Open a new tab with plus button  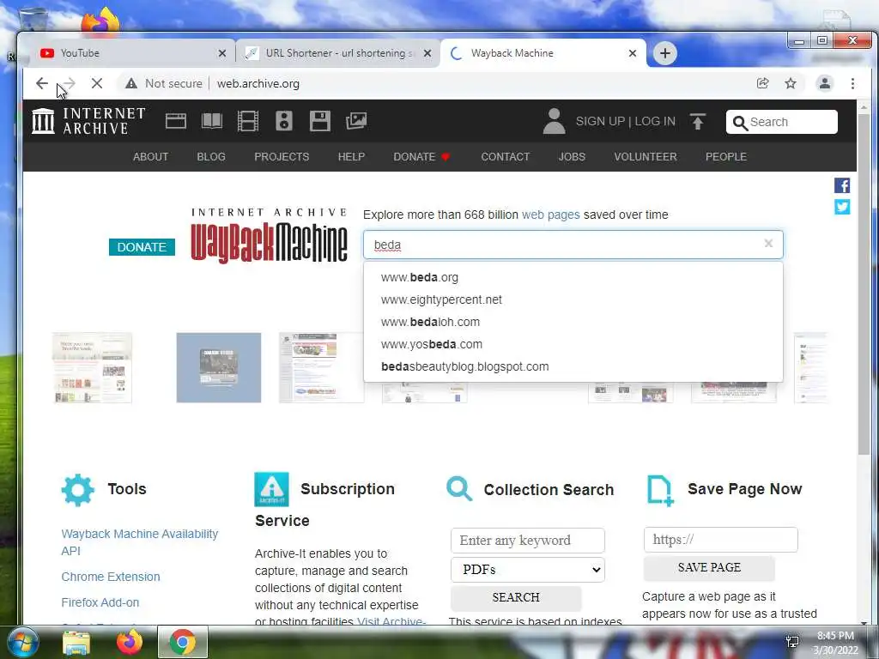coord(665,53)
